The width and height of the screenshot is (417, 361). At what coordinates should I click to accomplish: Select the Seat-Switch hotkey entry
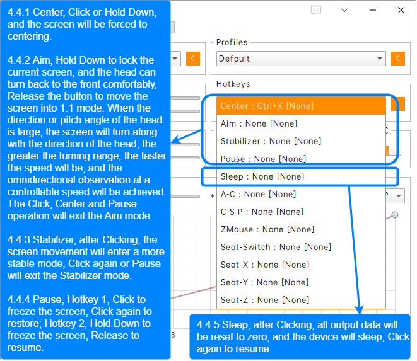[x=300, y=247]
